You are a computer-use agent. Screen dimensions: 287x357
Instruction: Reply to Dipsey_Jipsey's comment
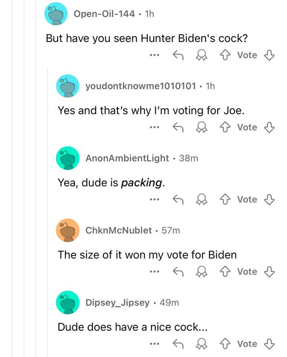(178, 344)
